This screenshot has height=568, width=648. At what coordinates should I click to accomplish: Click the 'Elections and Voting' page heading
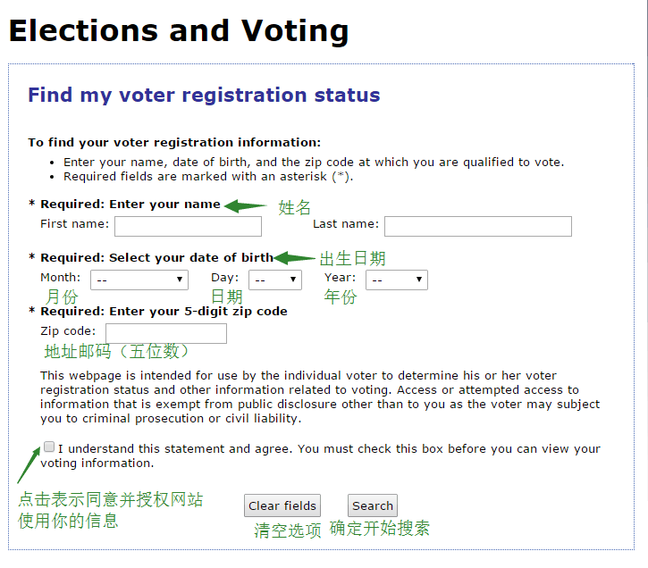coord(179,31)
